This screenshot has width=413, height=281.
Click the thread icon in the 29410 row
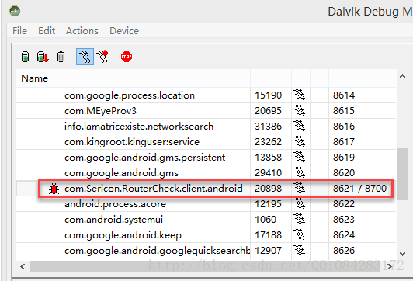click(x=300, y=172)
